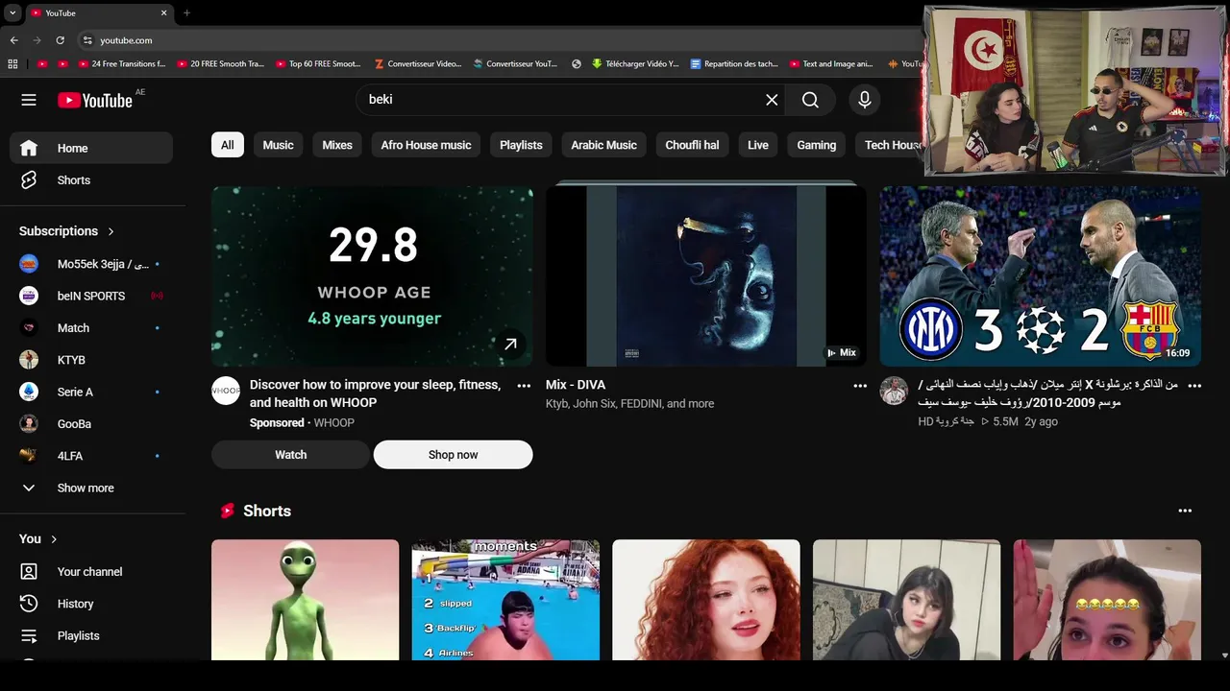The height and width of the screenshot is (691, 1230).
Task: Open more options for the Shorts shelf
Action: [x=1185, y=511]
